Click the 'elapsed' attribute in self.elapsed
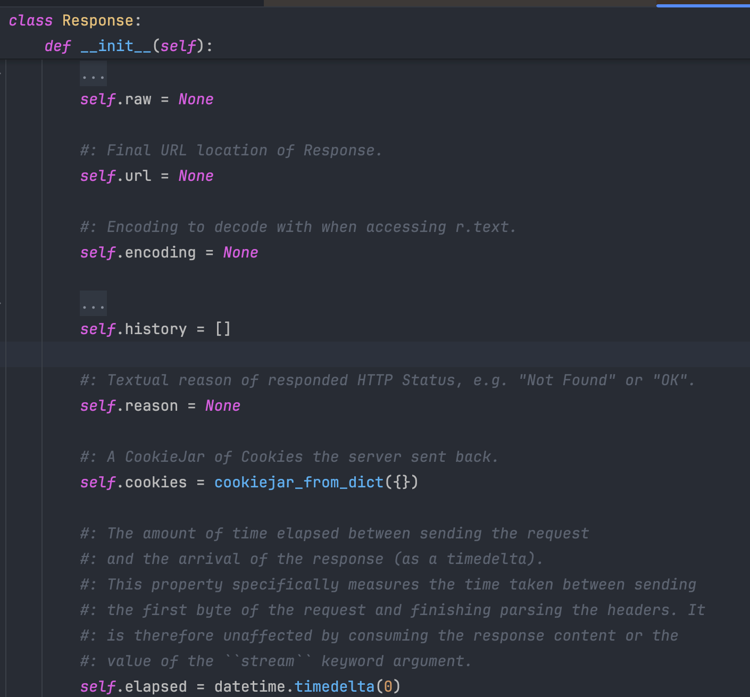The image size is (750, 697). point(155,687)
